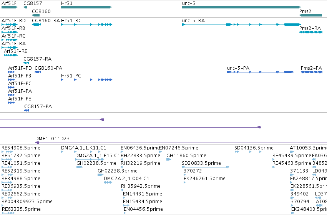Select the unc-5 gene bar
The height and width of the screenshot is (215, 327).
[x=241, y=7]
